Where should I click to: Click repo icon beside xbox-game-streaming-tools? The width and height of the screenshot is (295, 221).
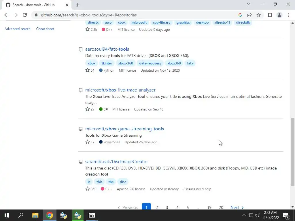(x=81, y=129)
